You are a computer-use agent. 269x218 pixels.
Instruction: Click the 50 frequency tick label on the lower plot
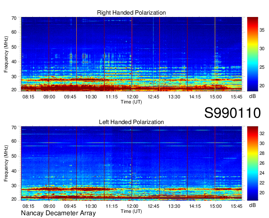(14, 156)
